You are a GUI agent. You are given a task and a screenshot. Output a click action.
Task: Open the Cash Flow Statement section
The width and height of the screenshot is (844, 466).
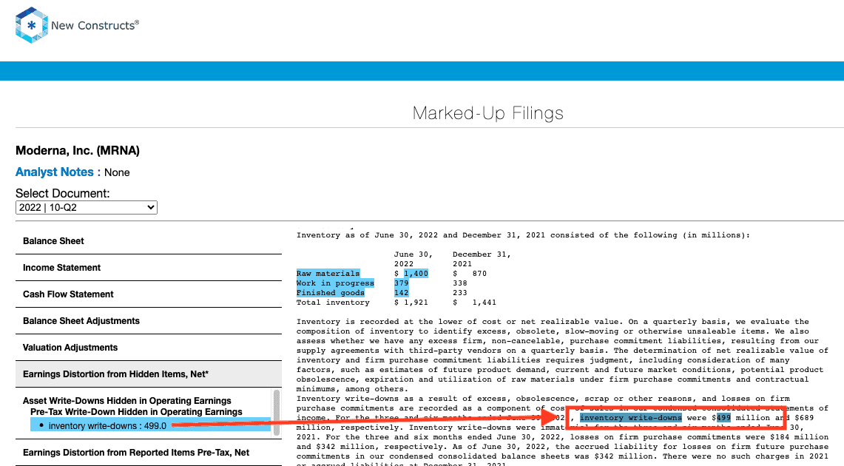[x=149, y=294]
